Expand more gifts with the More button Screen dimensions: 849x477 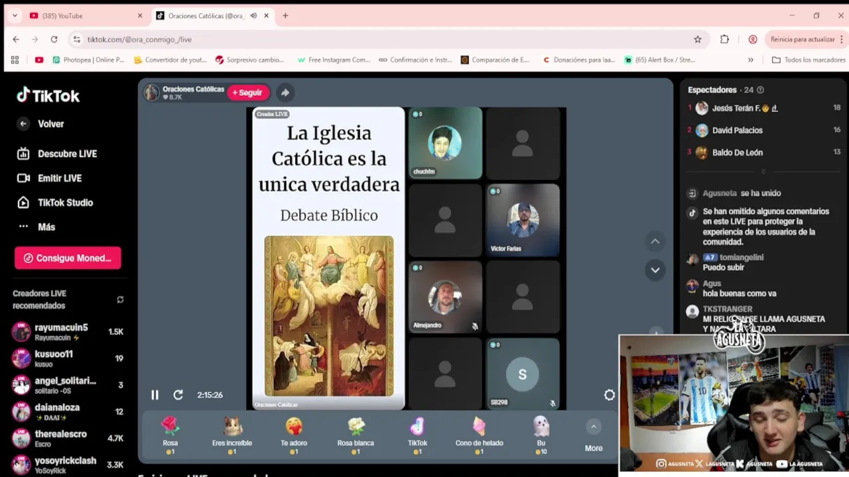point(594,437)
